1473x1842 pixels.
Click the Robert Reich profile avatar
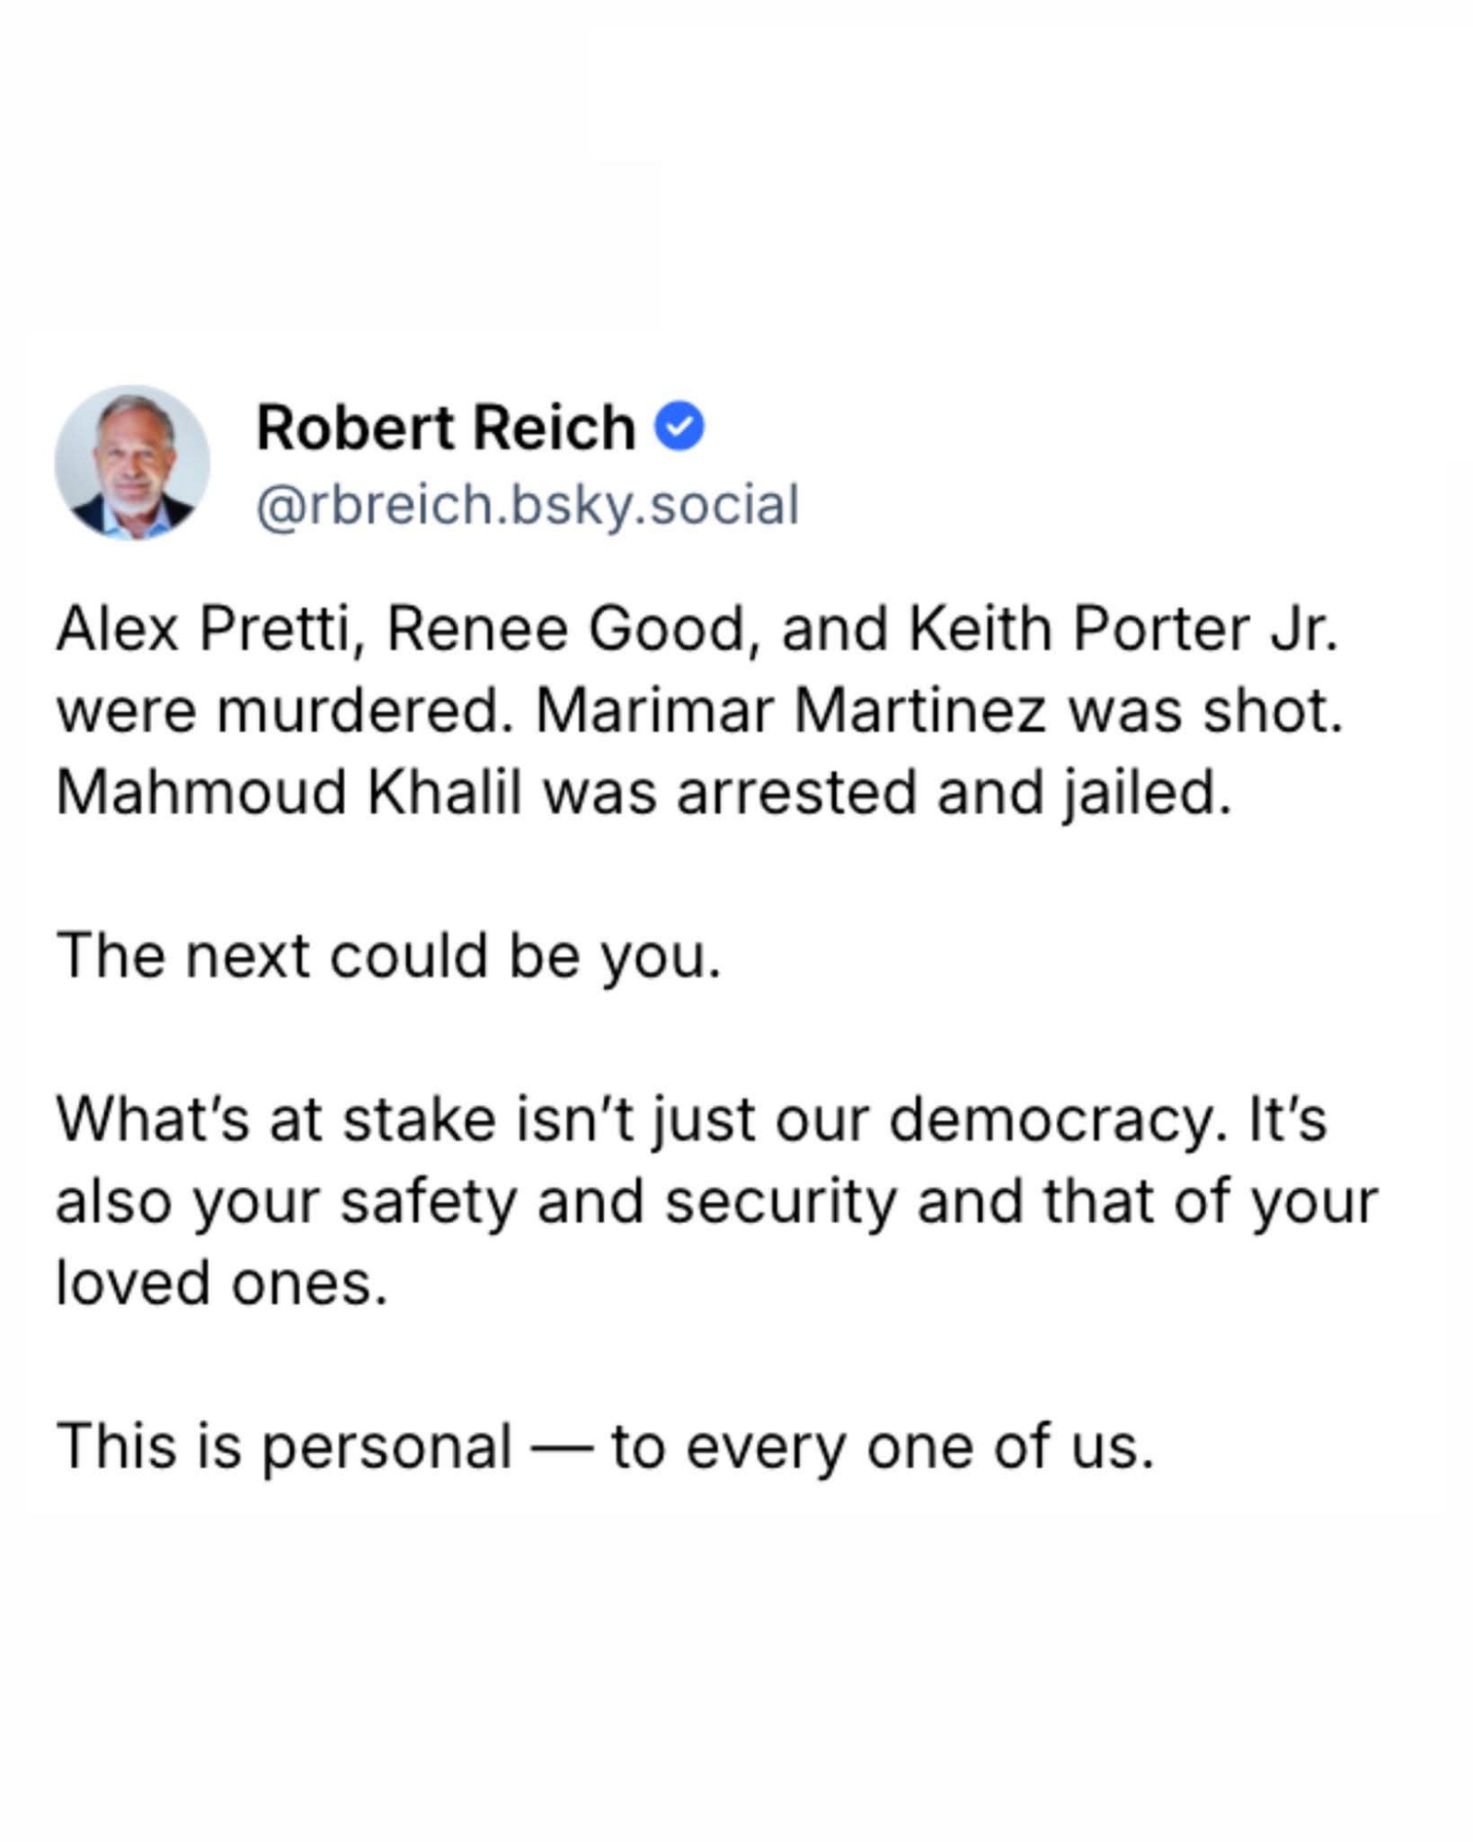click(x=133, y=462)
